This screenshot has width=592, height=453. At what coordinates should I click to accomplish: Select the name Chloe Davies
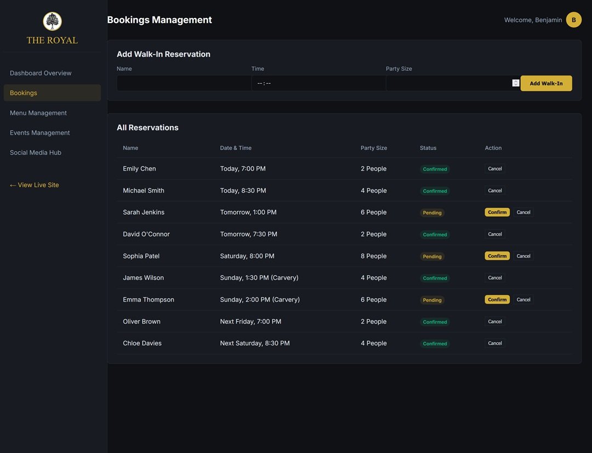click(x=142, y=343)
